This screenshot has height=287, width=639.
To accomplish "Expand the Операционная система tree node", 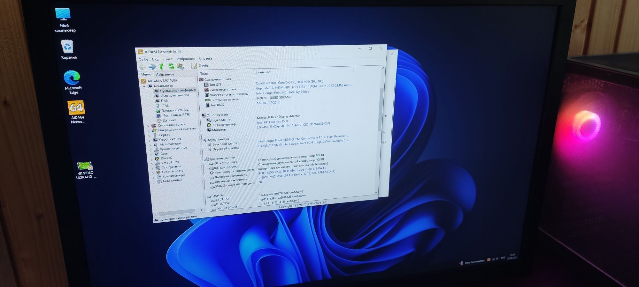I will click(149, 131).
